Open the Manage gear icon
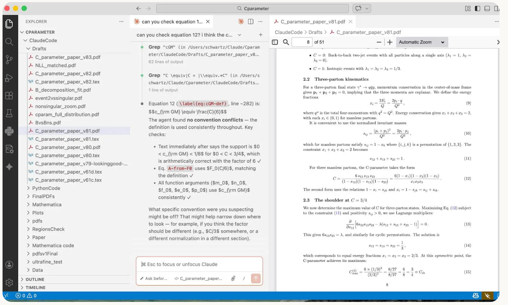Screen dimensions: 508x305 pos(9,282)
